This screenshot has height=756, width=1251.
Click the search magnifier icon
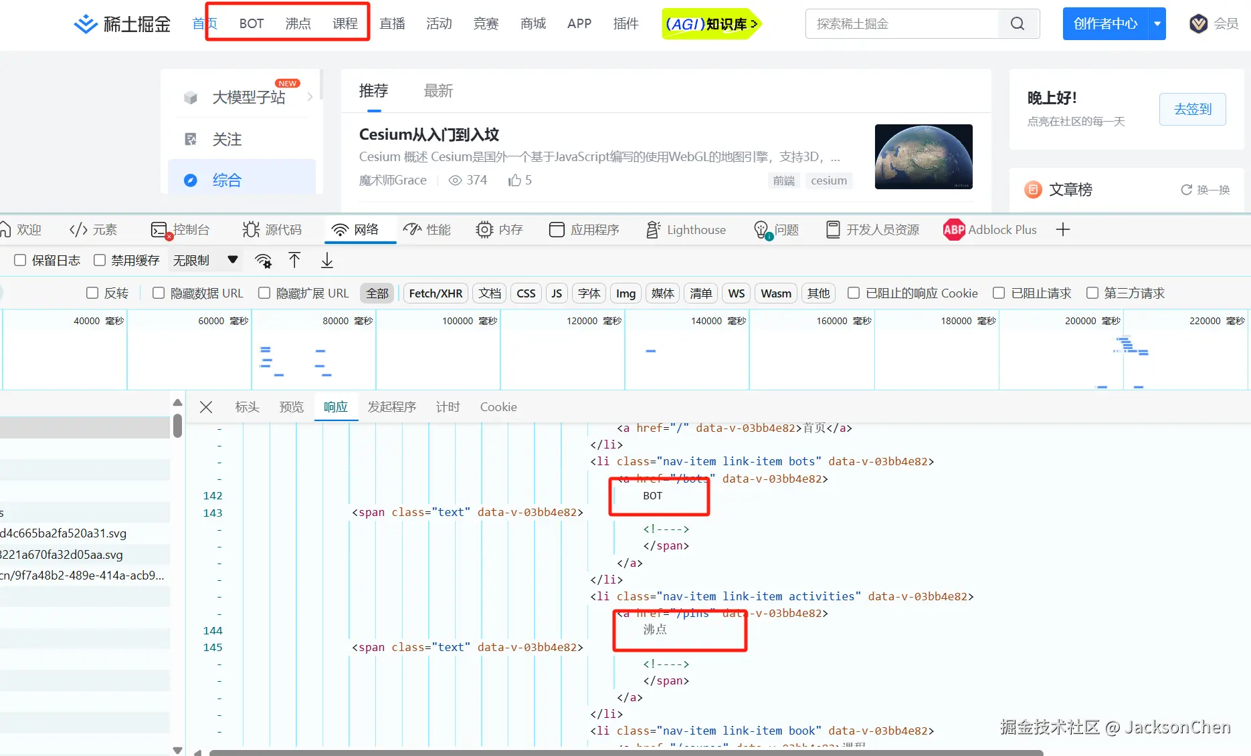coord(1018,24)
